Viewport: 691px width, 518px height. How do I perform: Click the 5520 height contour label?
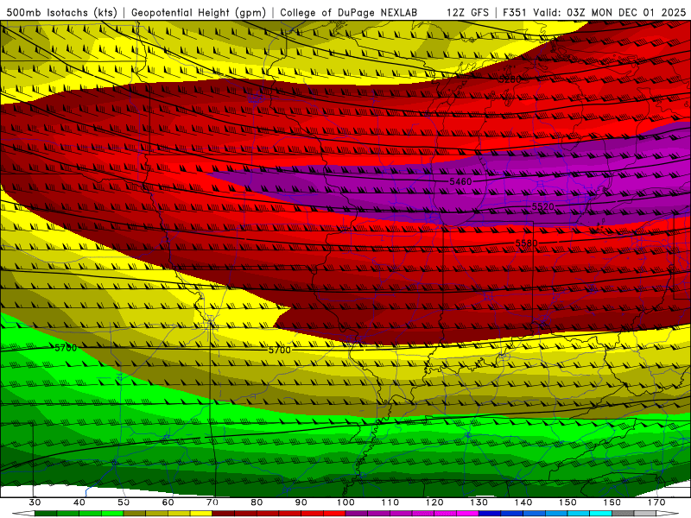(x=543, y=206)
